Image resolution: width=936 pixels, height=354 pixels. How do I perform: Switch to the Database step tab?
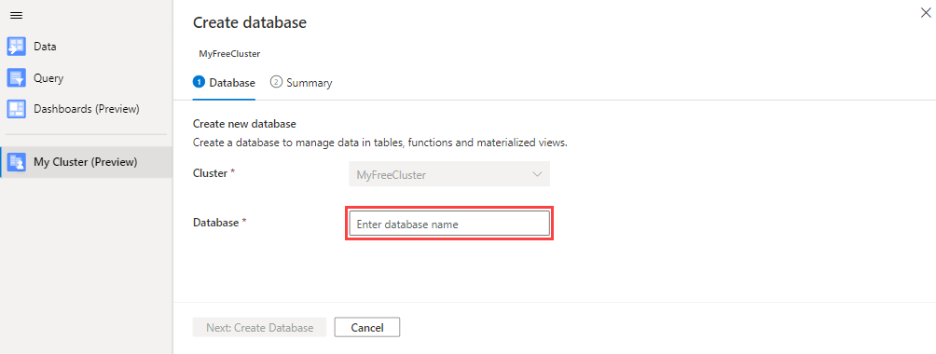point(224,83)
